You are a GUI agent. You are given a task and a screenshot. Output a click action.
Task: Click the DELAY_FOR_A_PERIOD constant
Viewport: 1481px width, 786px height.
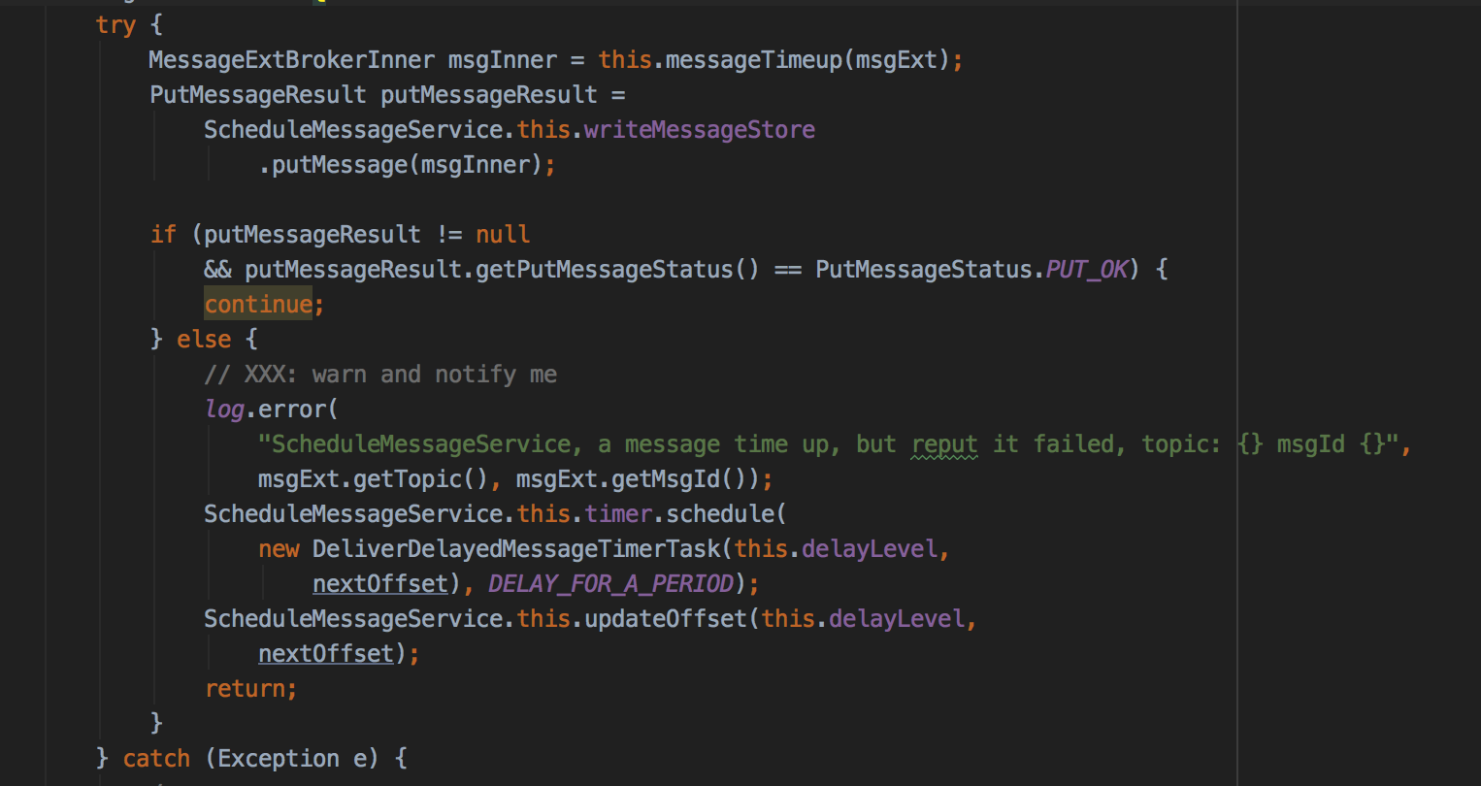coord(610,584)
